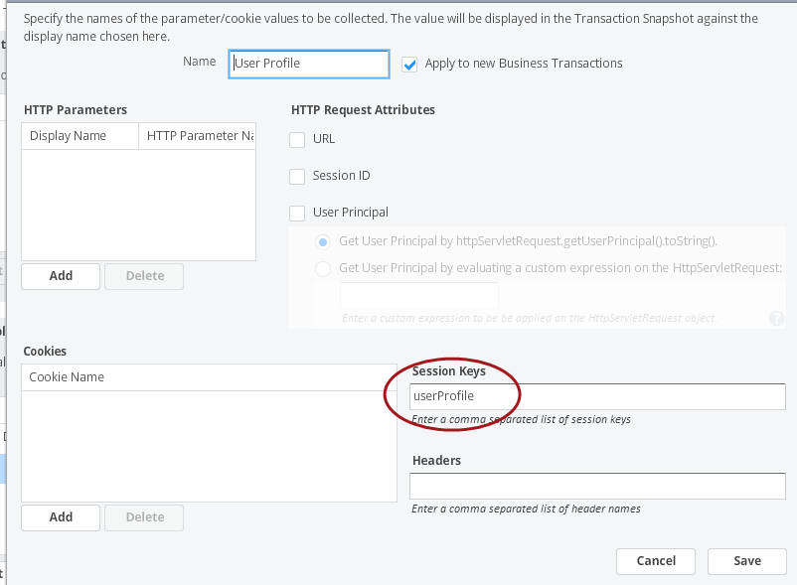Toggle Apply to new Business Transactions checkbox

409,64
